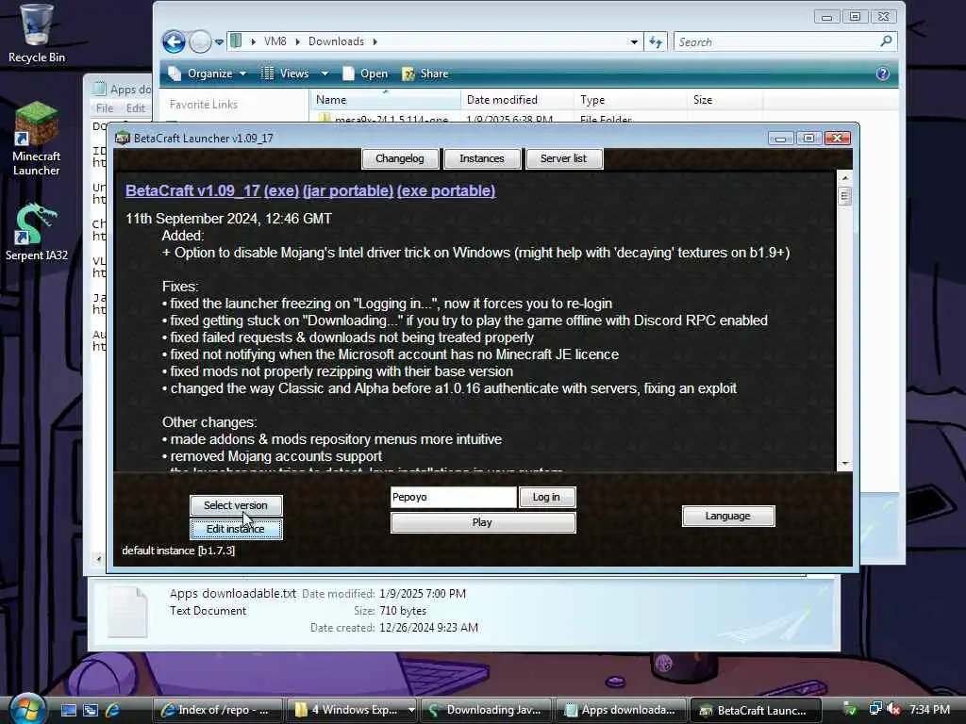Open the Recycle Bin desktop icon
Screen dimensions: 966x724
tap(37, 34)
